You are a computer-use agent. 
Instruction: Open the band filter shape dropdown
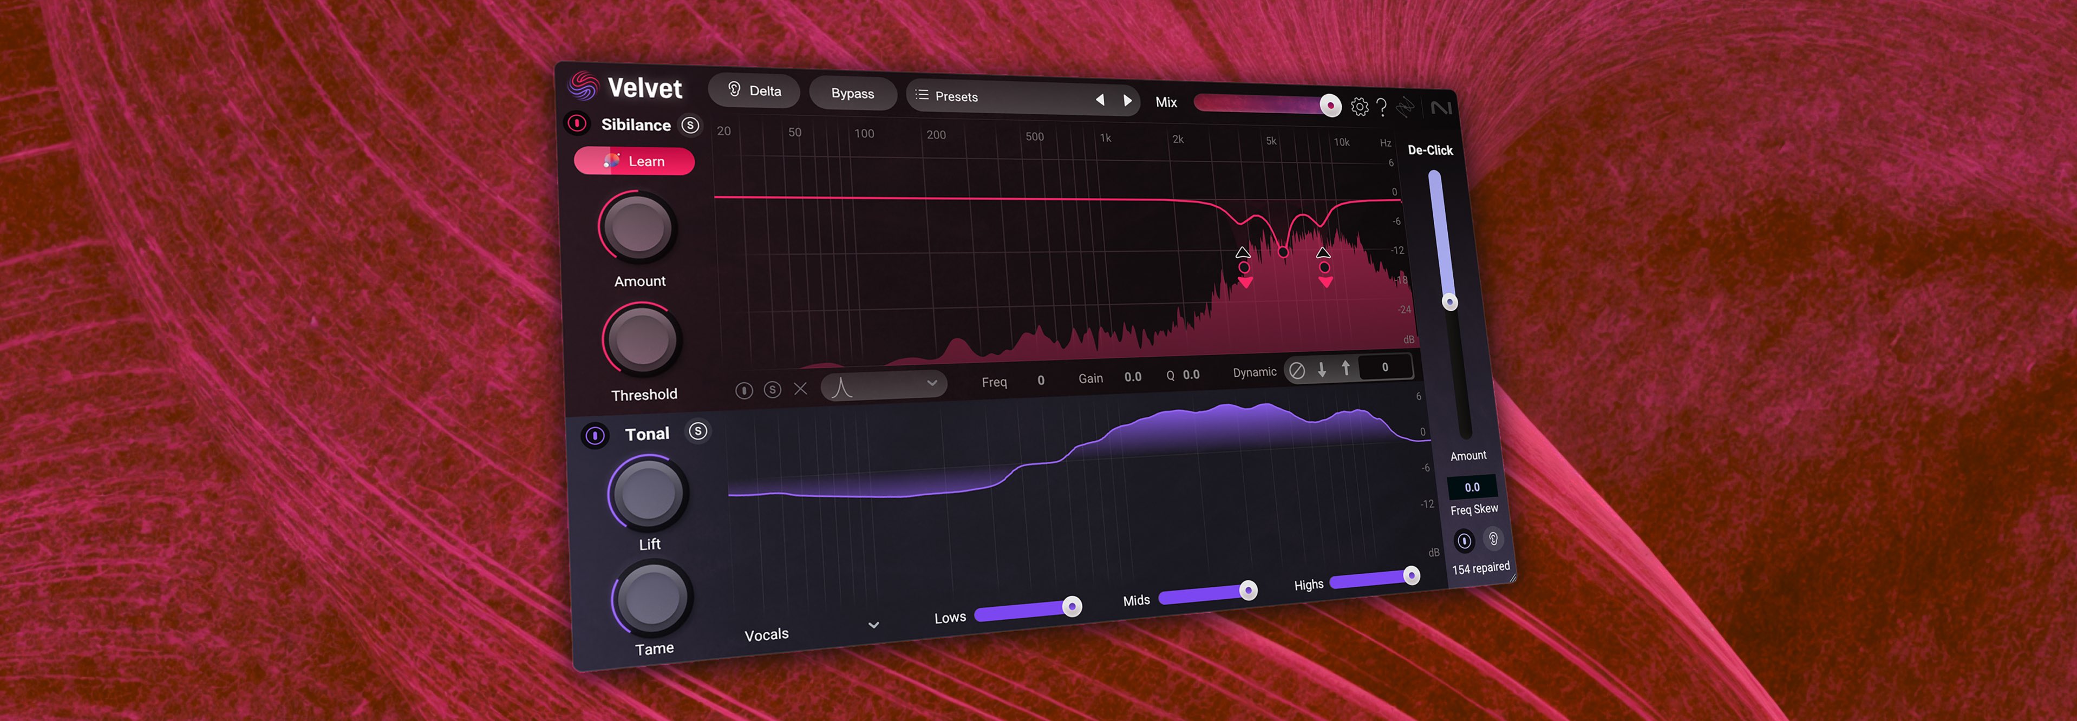(884, 385)
